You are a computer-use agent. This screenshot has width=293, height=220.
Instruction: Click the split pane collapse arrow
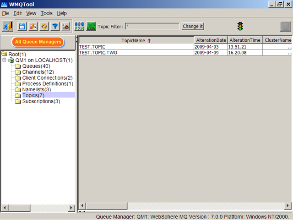(76, 37)
